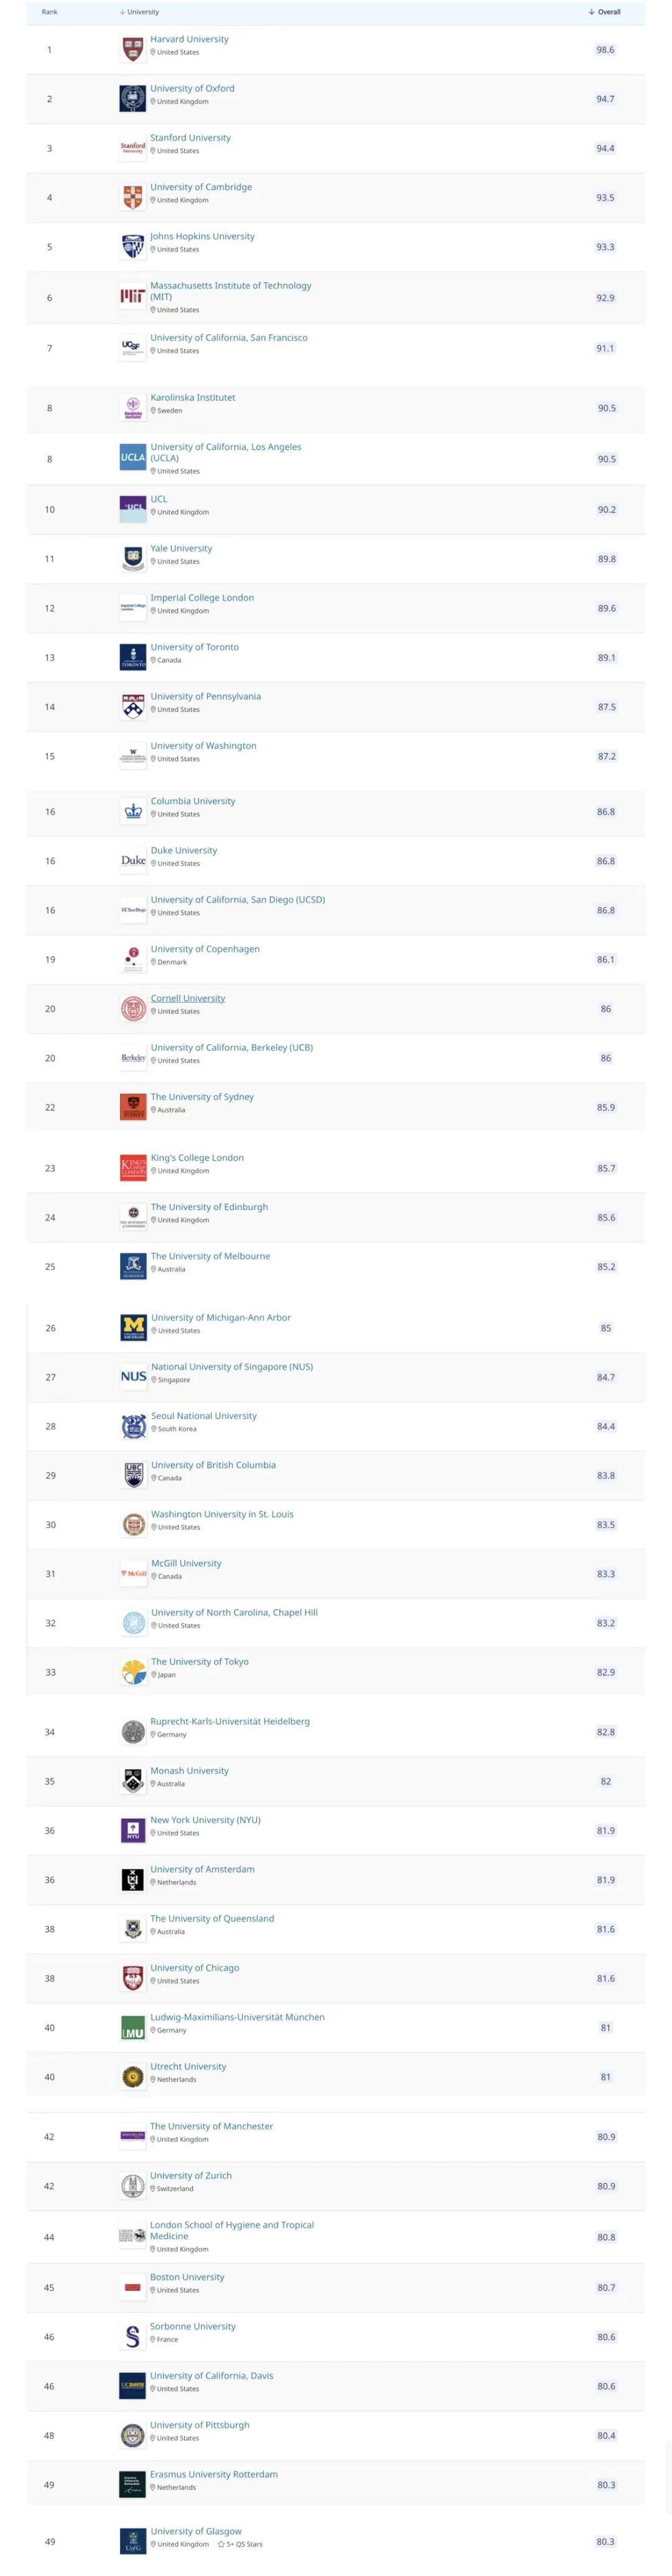Click the University of Michigan M logo
Image resolution: width=672 pixels, height=2576 pixels.
(x=133, y=1327)
